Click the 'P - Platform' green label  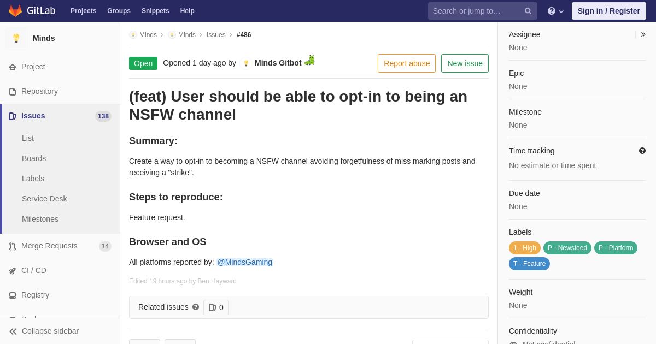pos(616,248)
